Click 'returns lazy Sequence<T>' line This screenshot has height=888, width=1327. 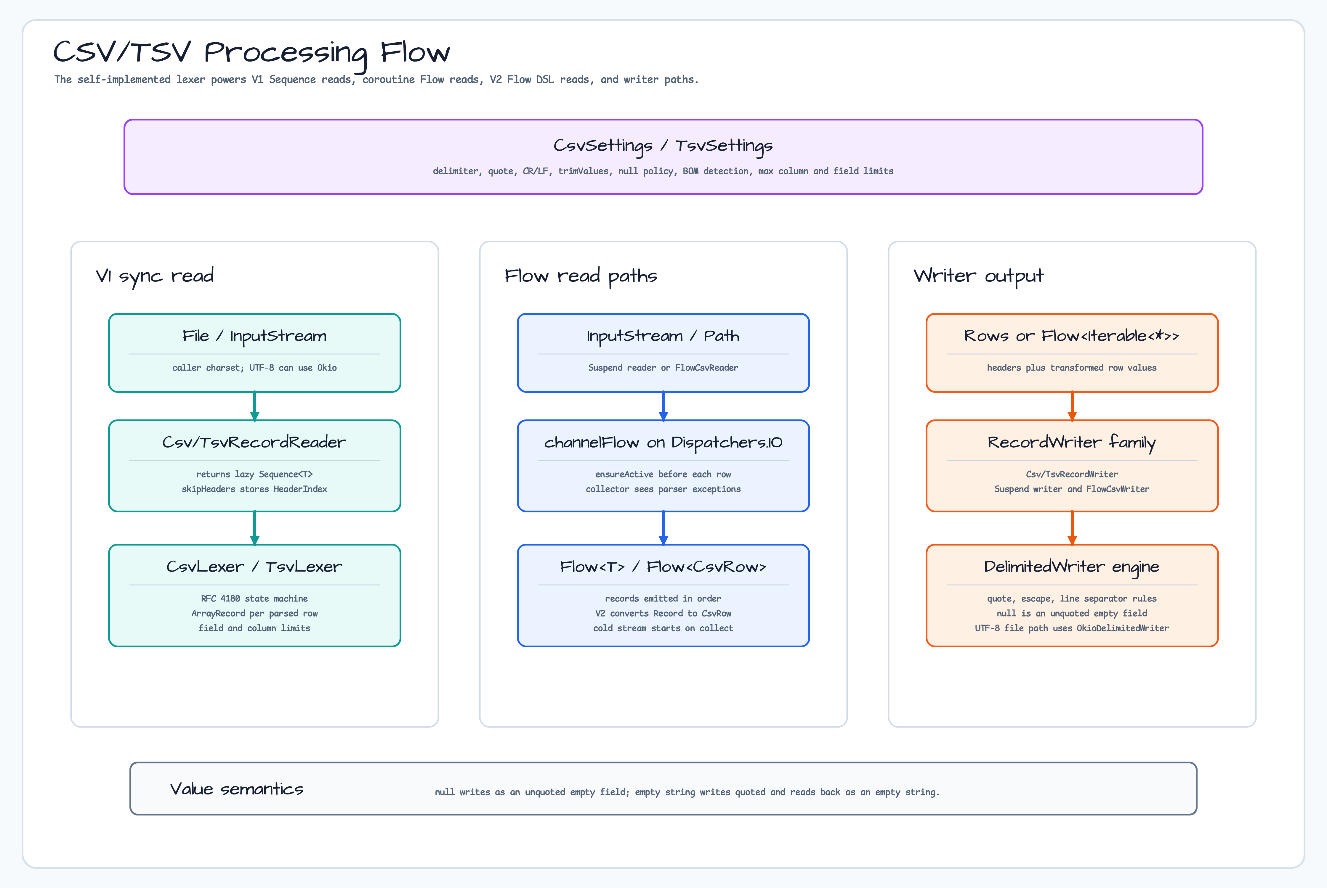(x=254, y=474)
